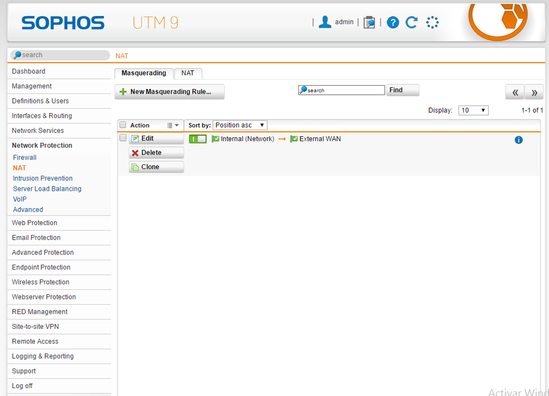Click the External WAN label
This screenshot has width=549, height=396.
[320, 139]
